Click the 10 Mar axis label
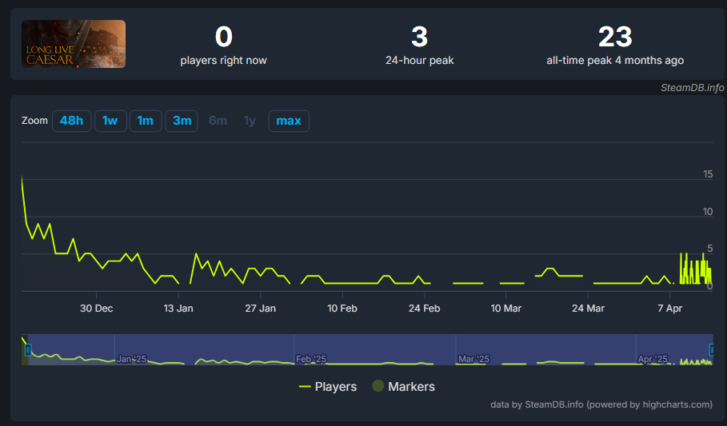 [x=505, y=309]
